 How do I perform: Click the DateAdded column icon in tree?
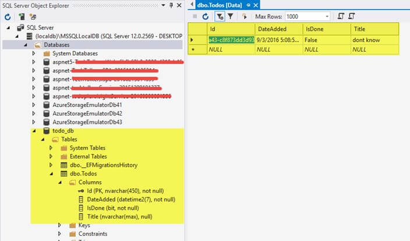click(x=81, y=200)
